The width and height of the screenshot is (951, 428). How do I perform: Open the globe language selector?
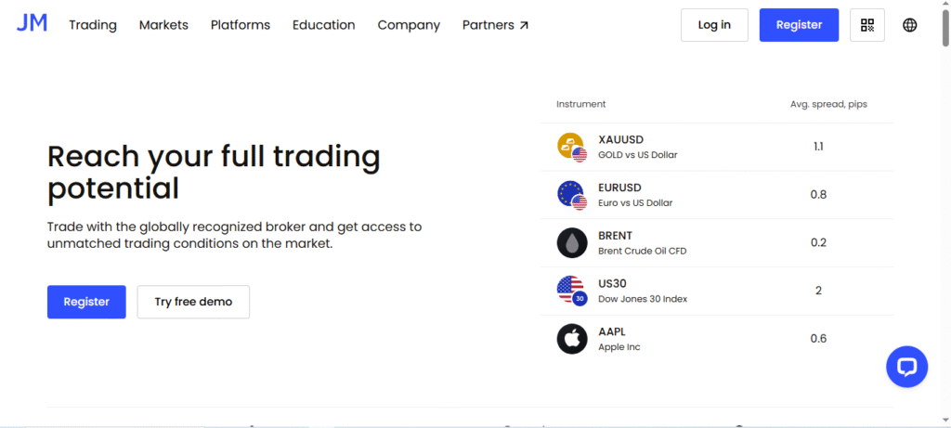(910, 25)
